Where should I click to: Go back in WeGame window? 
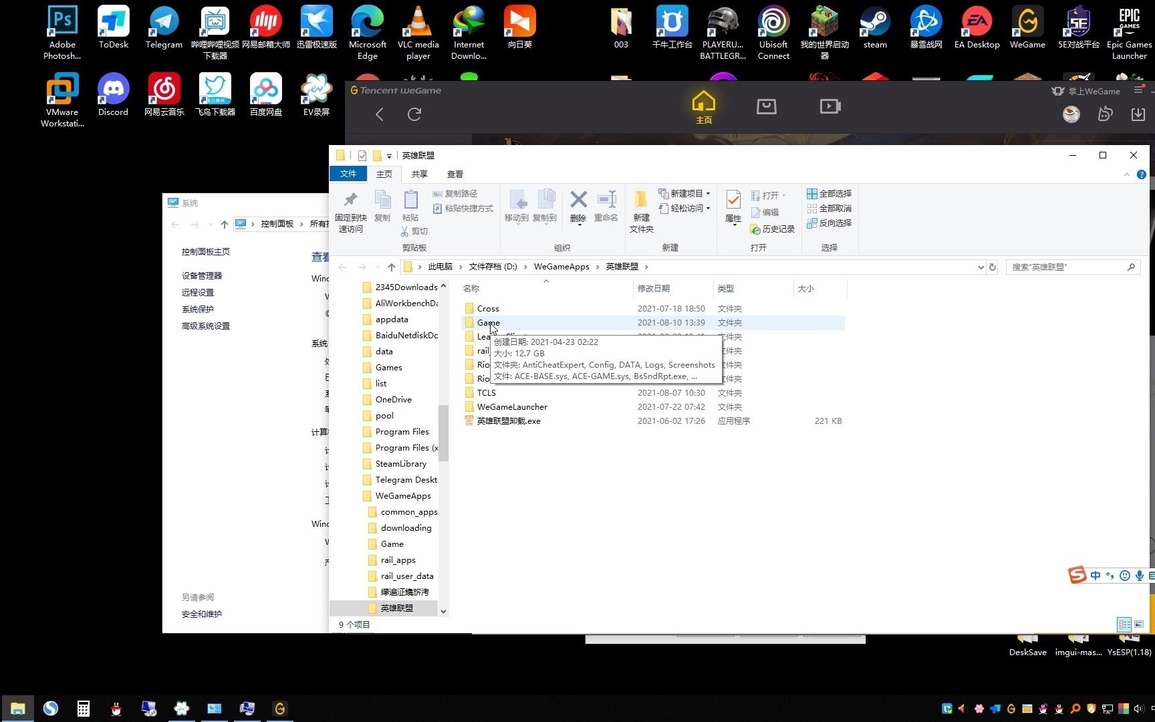coord(380,114)
